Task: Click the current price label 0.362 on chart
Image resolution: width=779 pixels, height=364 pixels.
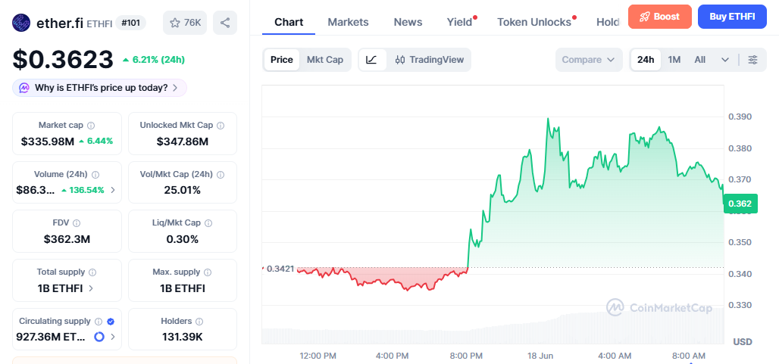Action: pos(740,204)
